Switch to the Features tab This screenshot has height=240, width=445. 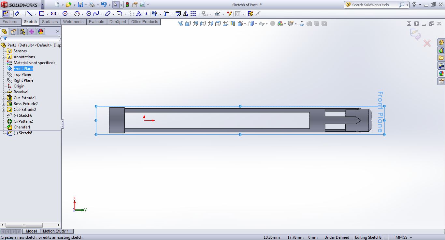10,22
